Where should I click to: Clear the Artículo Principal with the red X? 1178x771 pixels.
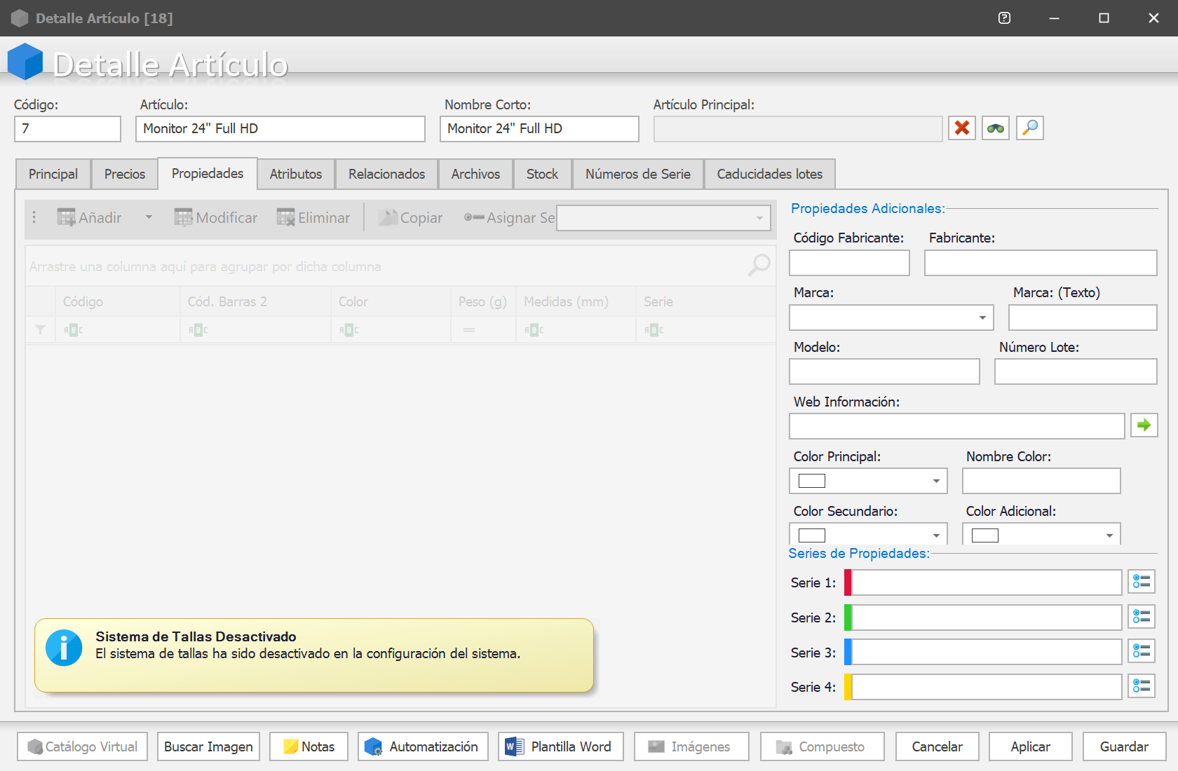(962, 128)
